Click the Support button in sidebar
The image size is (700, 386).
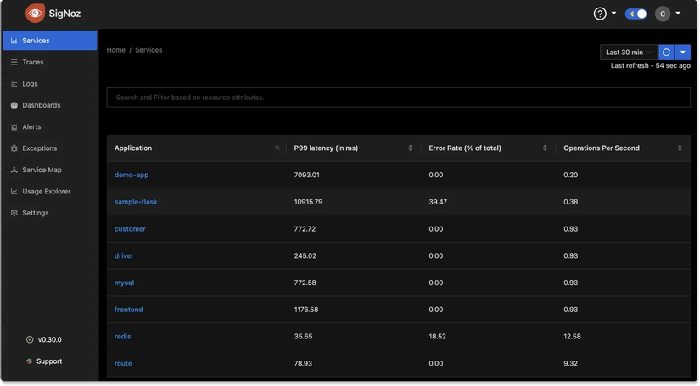[48, 361]
